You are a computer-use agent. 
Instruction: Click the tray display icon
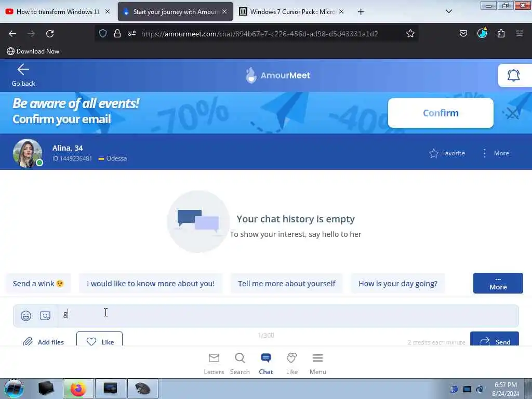(x=467, y=389)
